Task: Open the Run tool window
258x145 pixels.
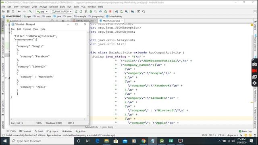Action: pos(81,131)
